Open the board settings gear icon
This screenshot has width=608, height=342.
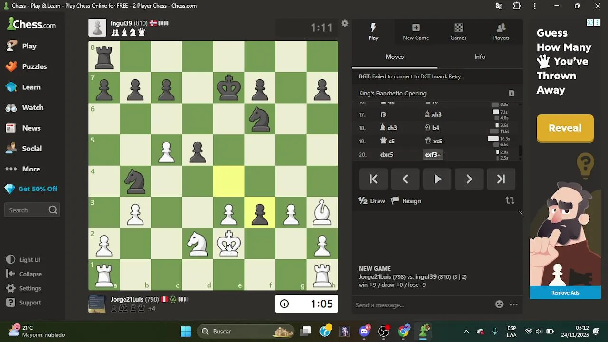345,23
